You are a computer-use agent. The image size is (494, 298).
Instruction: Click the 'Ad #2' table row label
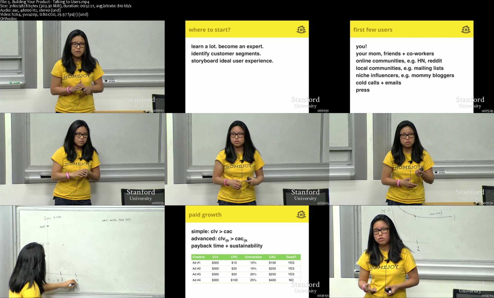point(196,268)
